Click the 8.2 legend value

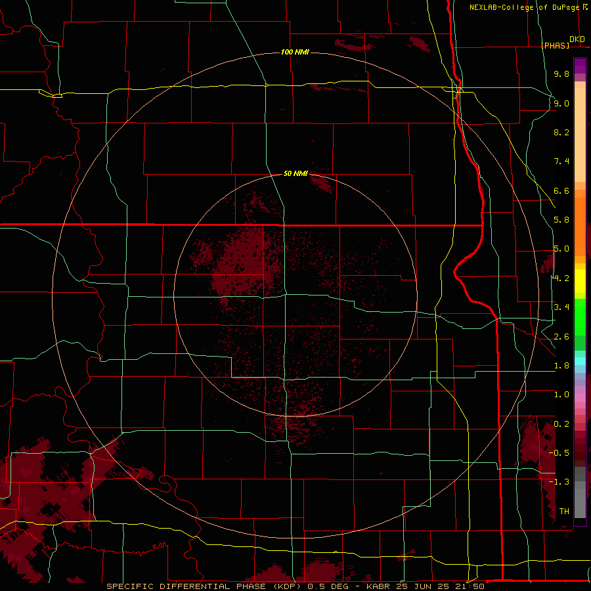pos(561,132)
